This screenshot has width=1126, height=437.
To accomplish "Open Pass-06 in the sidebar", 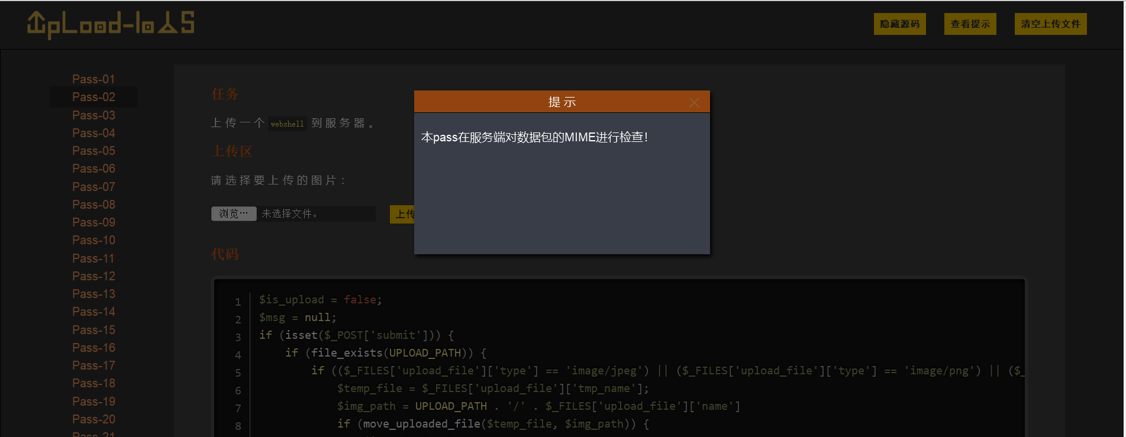I will tap(93, 169).
